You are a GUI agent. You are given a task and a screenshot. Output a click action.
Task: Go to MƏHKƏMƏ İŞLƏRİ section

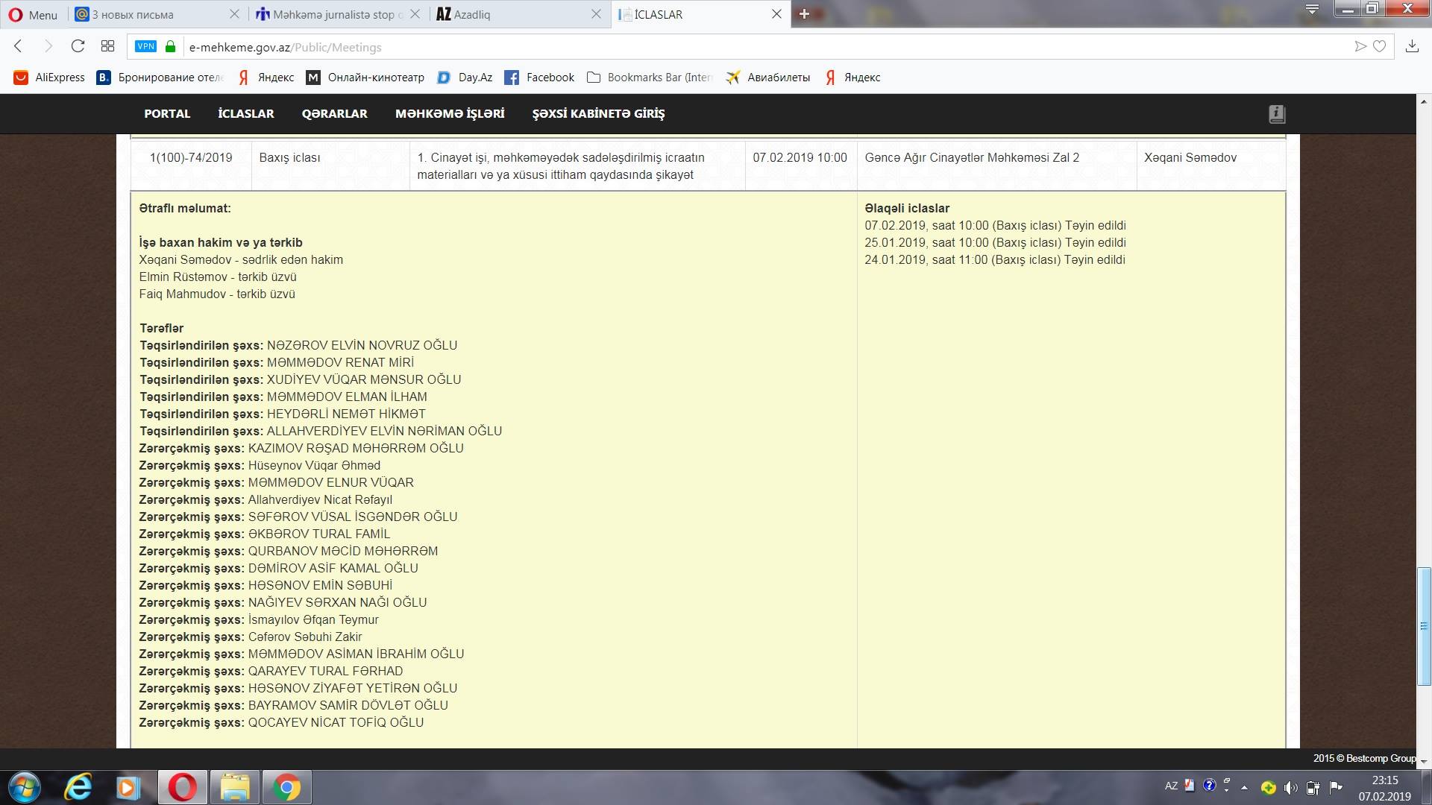[x=450, y=114]
